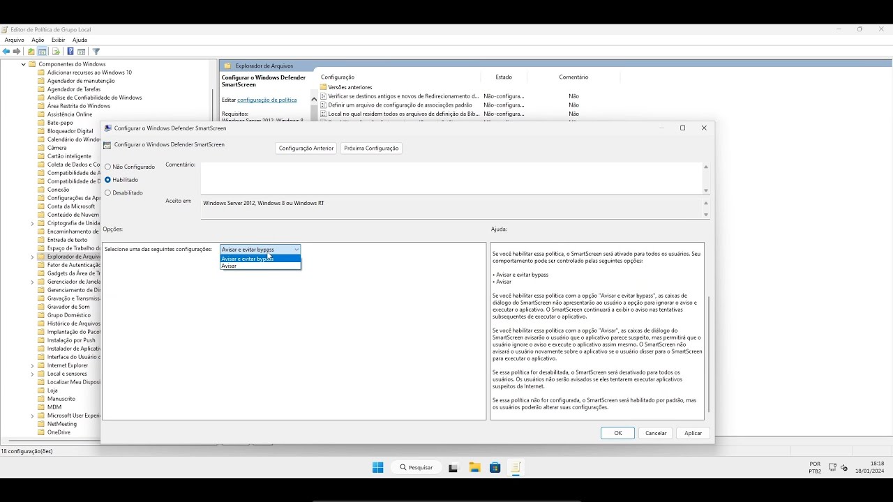Open the Arquivo menu
893x502 pixels.
14,40
